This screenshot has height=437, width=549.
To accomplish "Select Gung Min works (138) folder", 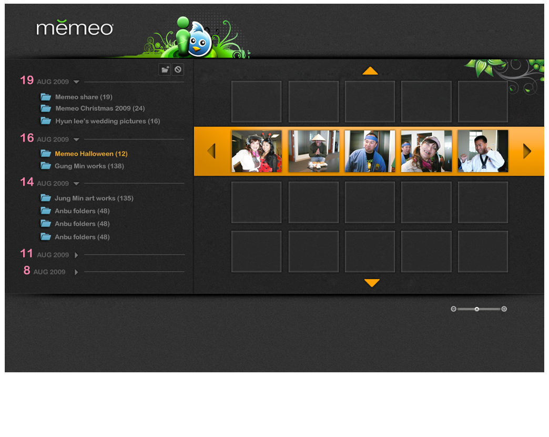I will [89, 166].
